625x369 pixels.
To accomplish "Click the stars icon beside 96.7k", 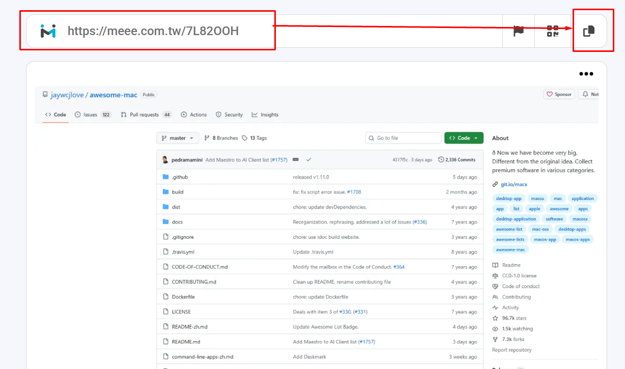I will click(495, 318).
